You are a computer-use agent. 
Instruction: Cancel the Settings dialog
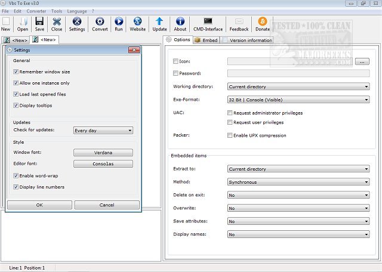point(107,205)
